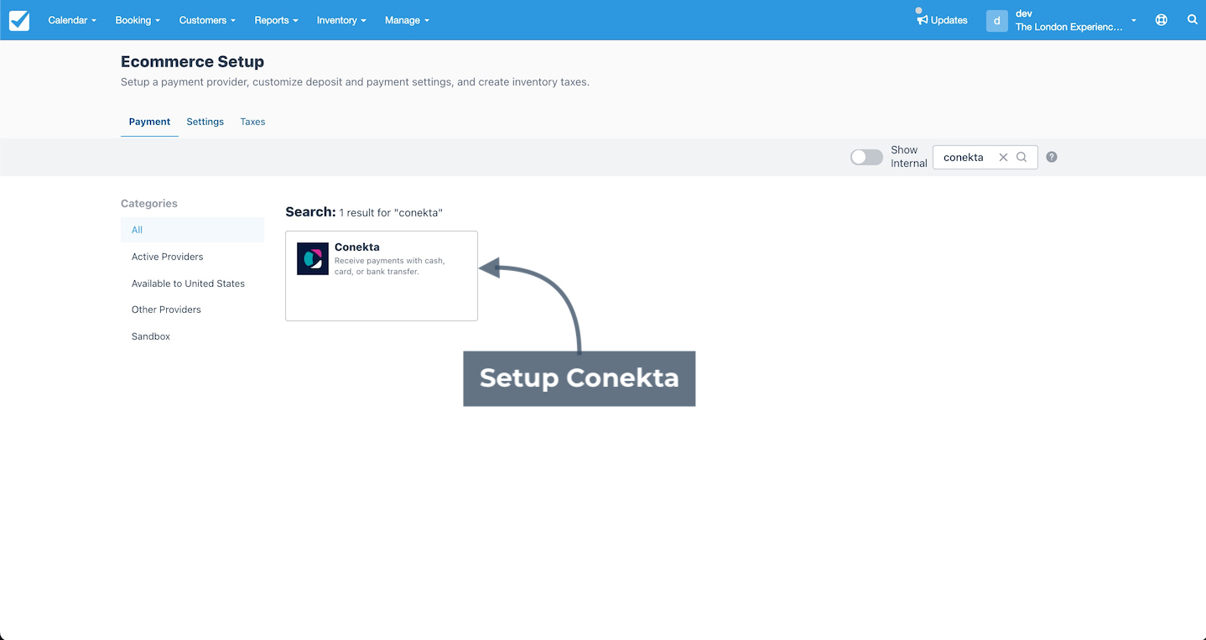The width and height of the screenshot is (1206, 640).
Task: Open the globe help icon
Action: click(x=1162, y=20)
